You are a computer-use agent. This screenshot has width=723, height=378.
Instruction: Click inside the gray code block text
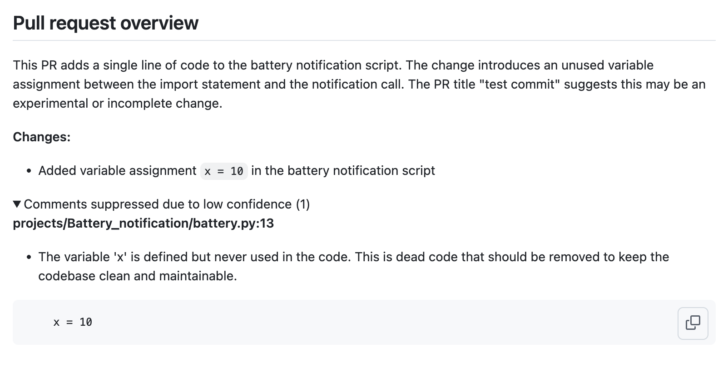73,323
